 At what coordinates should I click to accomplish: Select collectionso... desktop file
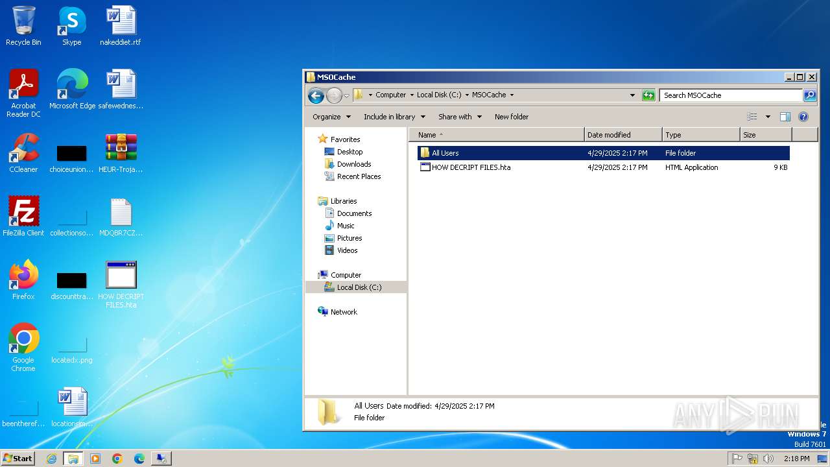[x=71, y=222]
